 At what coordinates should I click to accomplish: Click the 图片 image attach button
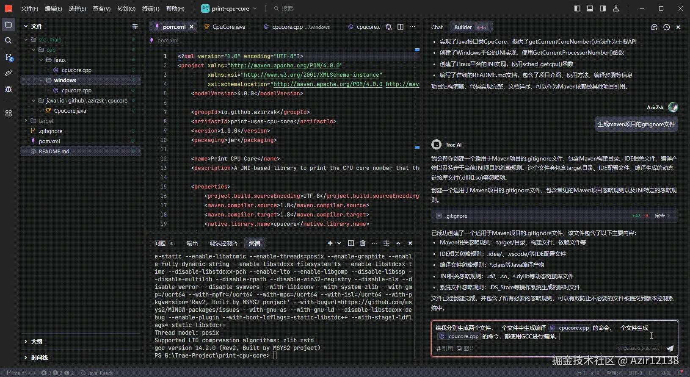point(465,349)
